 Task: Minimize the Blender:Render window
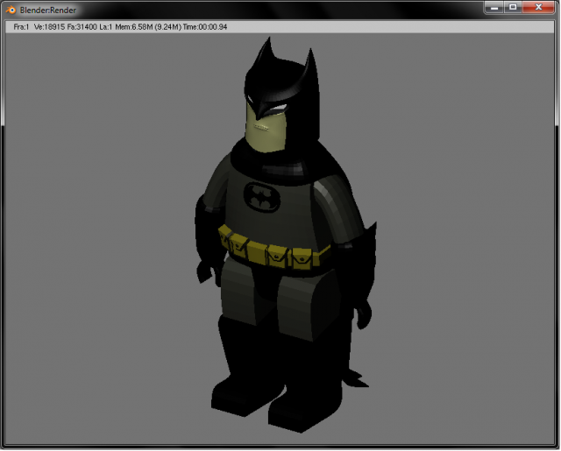coord(494,7)
